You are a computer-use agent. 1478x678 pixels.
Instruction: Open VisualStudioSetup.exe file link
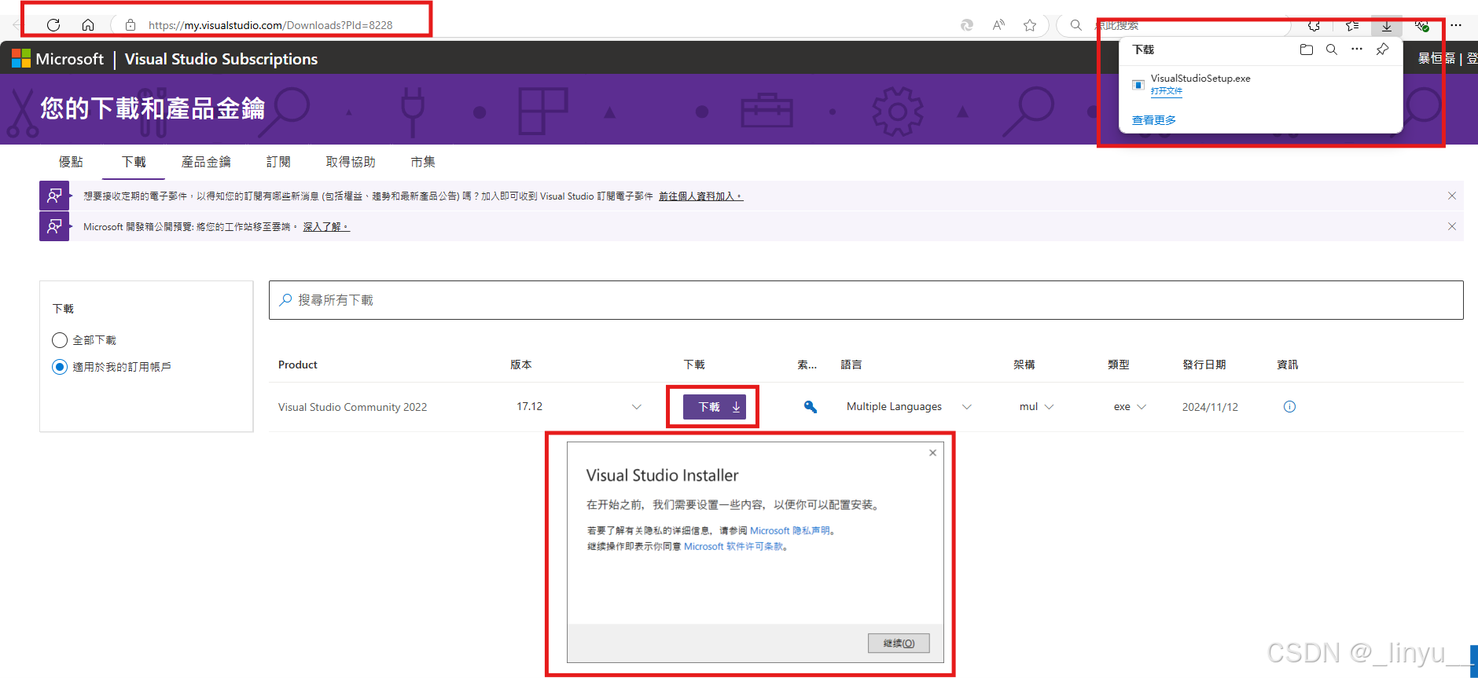1167,91
